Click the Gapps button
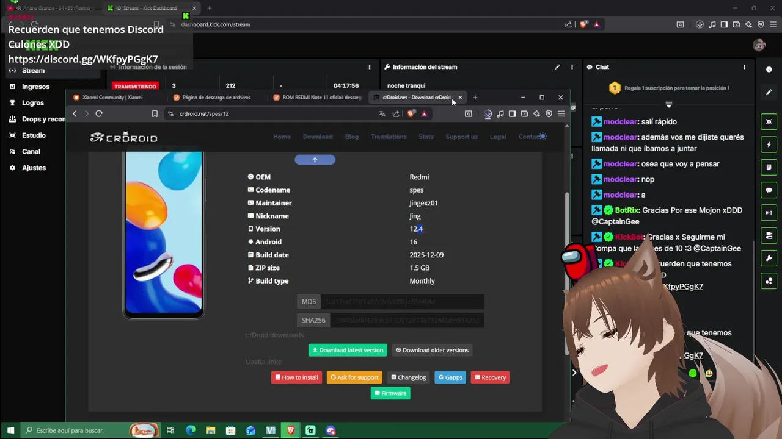 pos(450,377)
